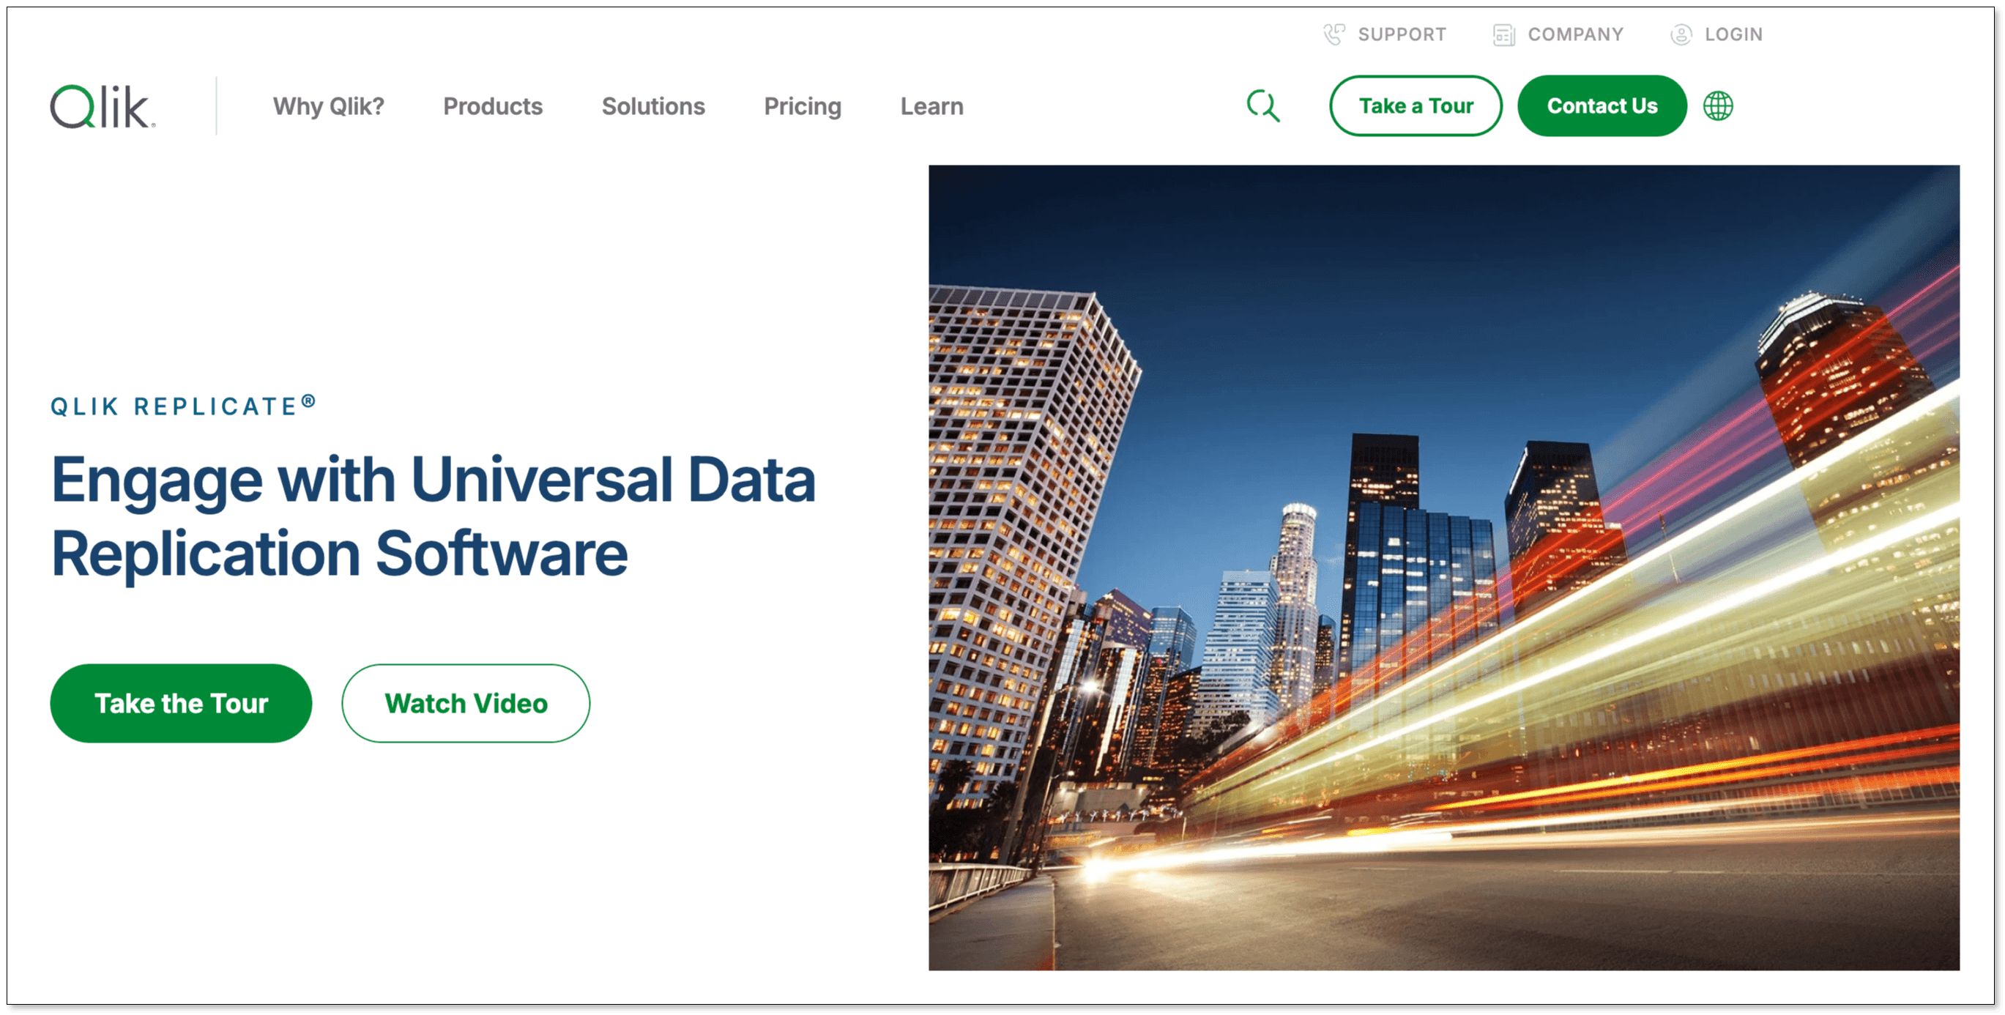
Task: Click the Login user icon
Action: coord(1681,34)
